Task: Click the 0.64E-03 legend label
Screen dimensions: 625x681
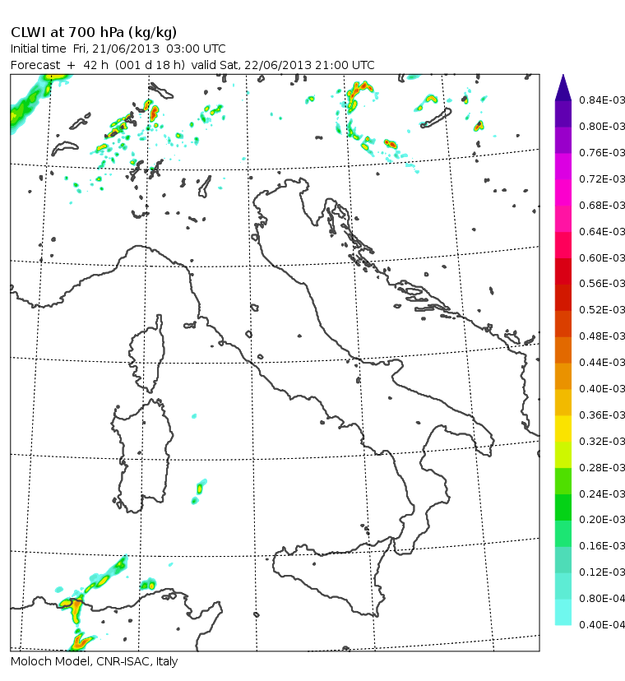Action: (x=602, y=231)
